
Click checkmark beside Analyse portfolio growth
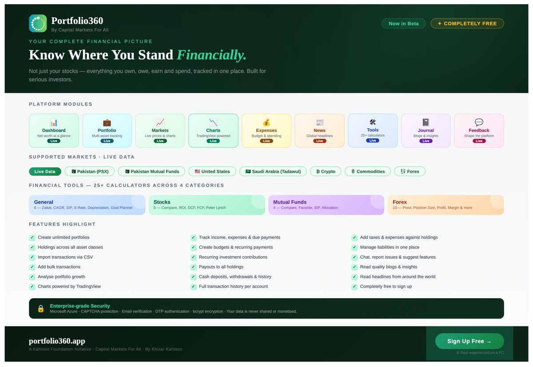pos(32,276)
